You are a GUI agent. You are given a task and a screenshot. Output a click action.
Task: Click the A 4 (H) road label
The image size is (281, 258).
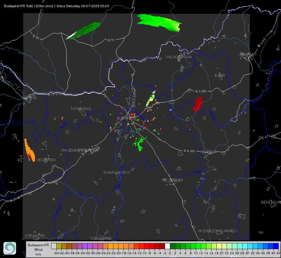(x=189, y=151)
